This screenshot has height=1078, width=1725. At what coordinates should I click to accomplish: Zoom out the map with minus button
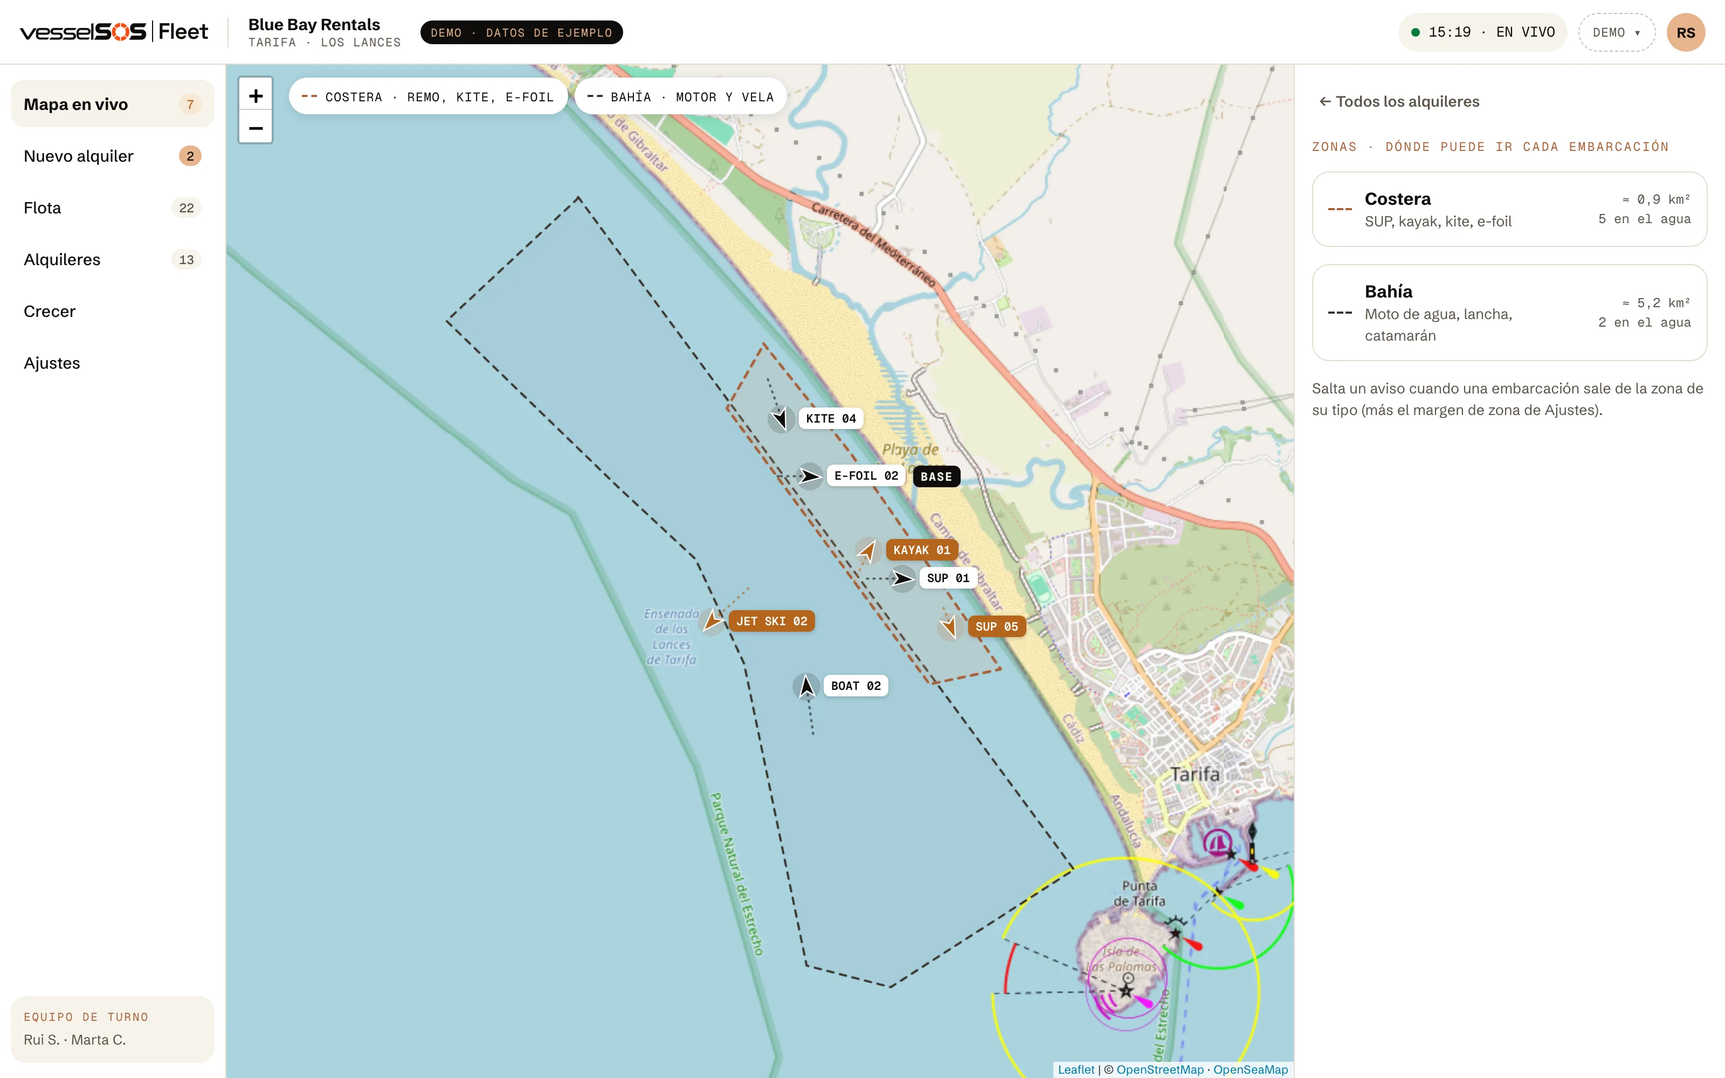255,128
